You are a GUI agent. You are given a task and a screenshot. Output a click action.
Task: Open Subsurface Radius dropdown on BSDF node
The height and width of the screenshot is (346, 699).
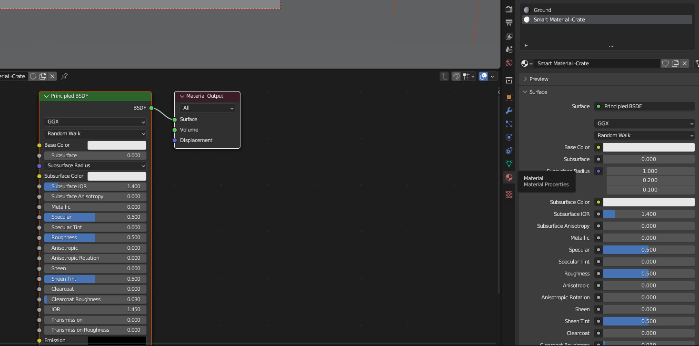(x=95, y=166)
